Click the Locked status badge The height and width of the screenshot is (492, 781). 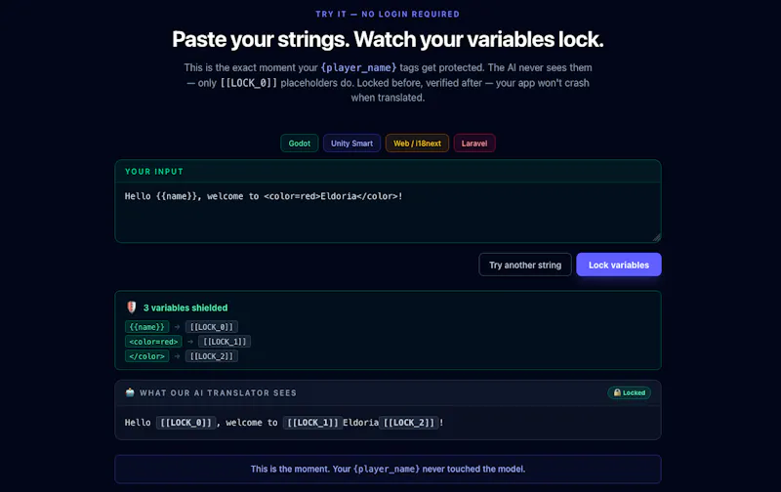[629, 392]
